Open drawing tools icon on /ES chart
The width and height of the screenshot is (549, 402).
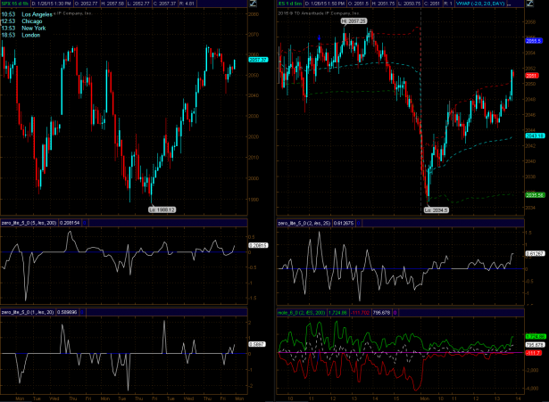click(529, 4)
